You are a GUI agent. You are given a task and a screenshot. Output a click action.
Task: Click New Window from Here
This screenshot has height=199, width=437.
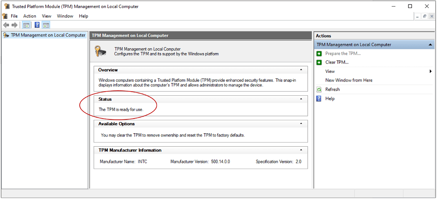[x=349, y=80]
